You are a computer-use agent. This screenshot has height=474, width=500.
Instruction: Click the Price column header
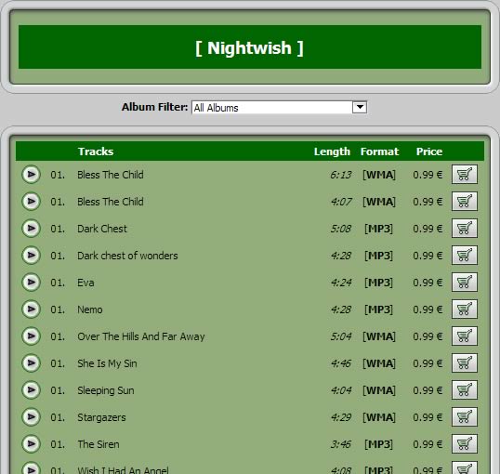[x=429, y=151]
